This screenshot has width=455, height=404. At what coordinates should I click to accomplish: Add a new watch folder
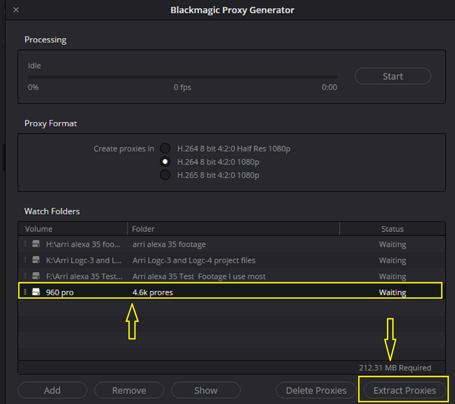coord(52,390)
